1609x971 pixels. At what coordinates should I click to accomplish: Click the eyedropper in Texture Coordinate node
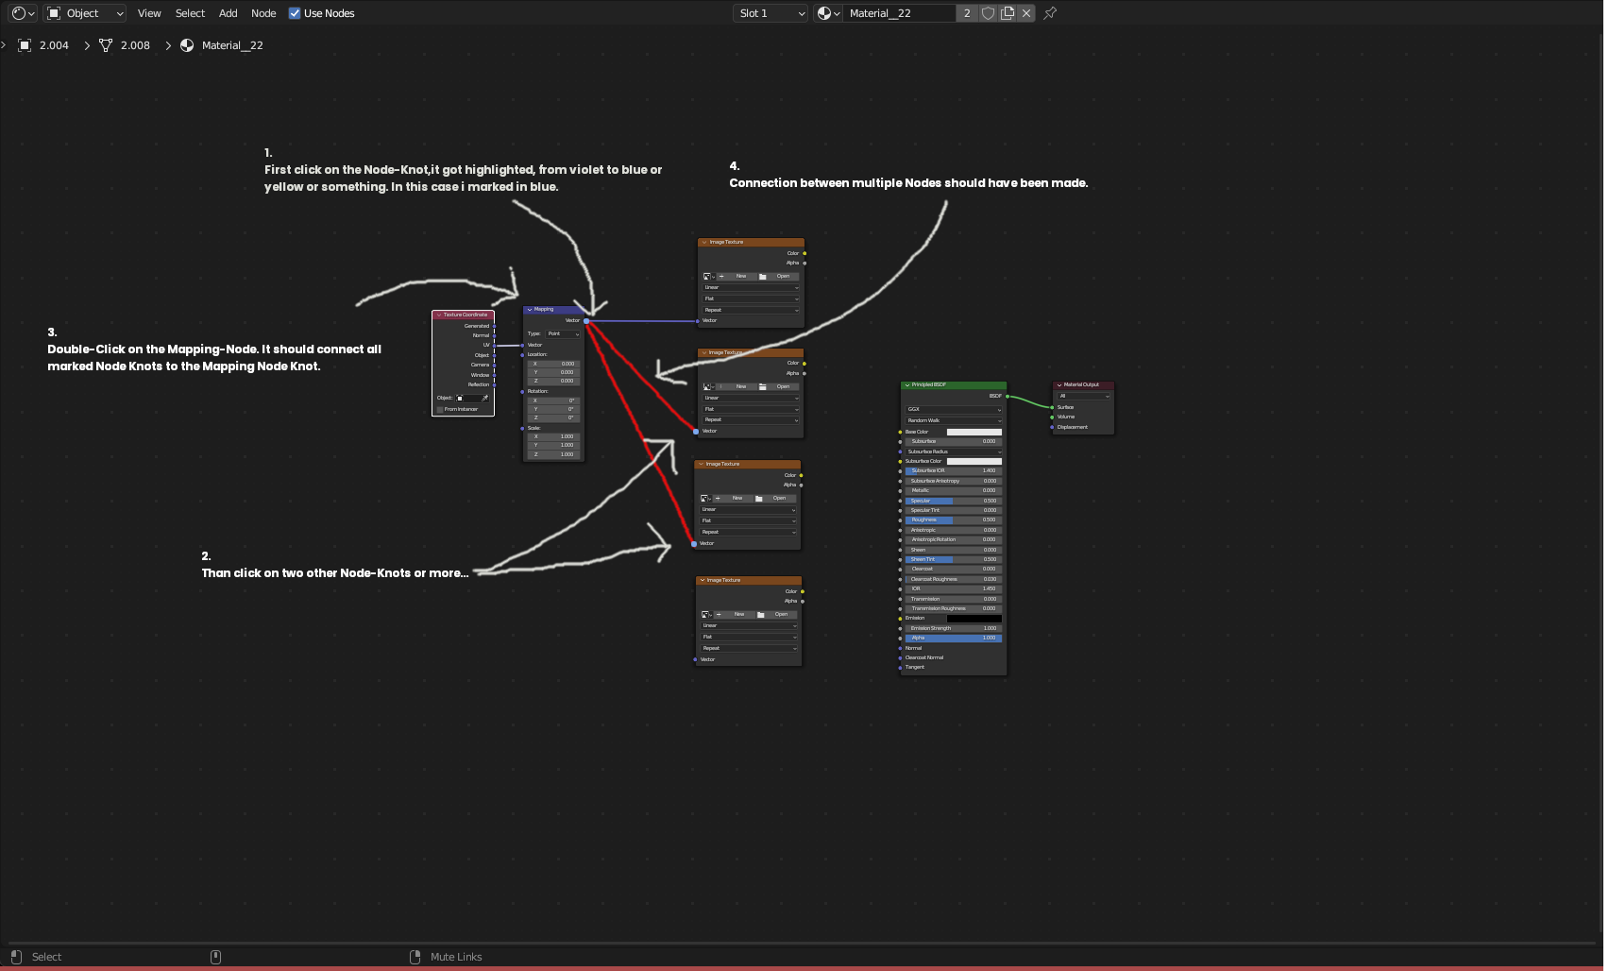click(x=485, y=398)
